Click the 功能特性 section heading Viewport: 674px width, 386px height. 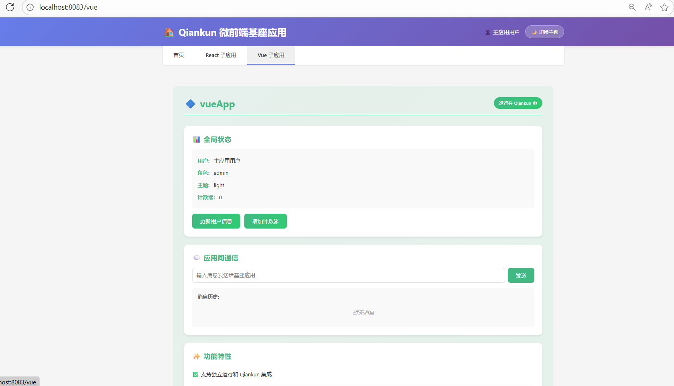(217, 356)
